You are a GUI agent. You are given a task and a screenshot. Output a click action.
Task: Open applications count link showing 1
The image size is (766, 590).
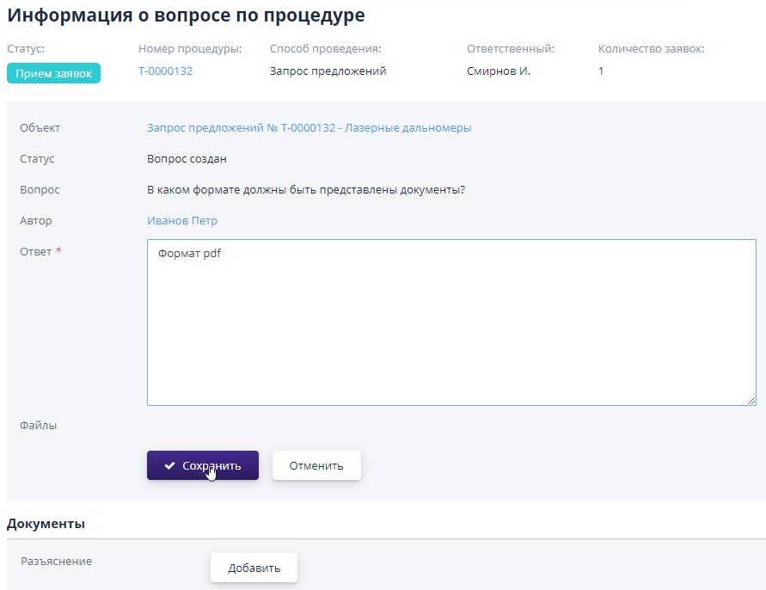click(x=600, y=71)
